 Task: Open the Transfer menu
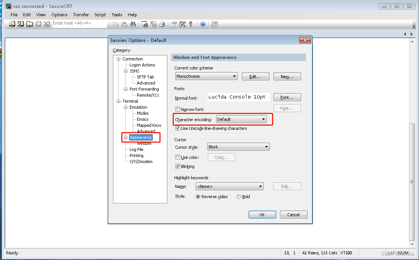click(81, 15)
